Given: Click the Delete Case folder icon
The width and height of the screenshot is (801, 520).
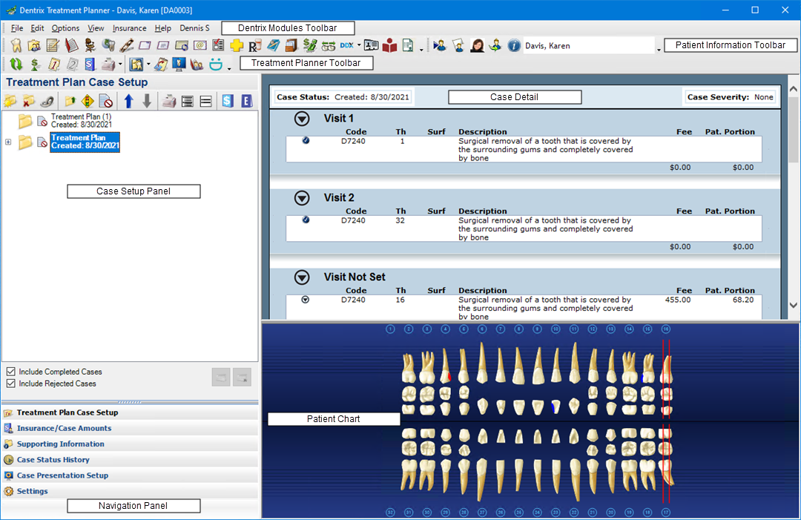Looking at the screenshot, I should click(x=29, y=101).
